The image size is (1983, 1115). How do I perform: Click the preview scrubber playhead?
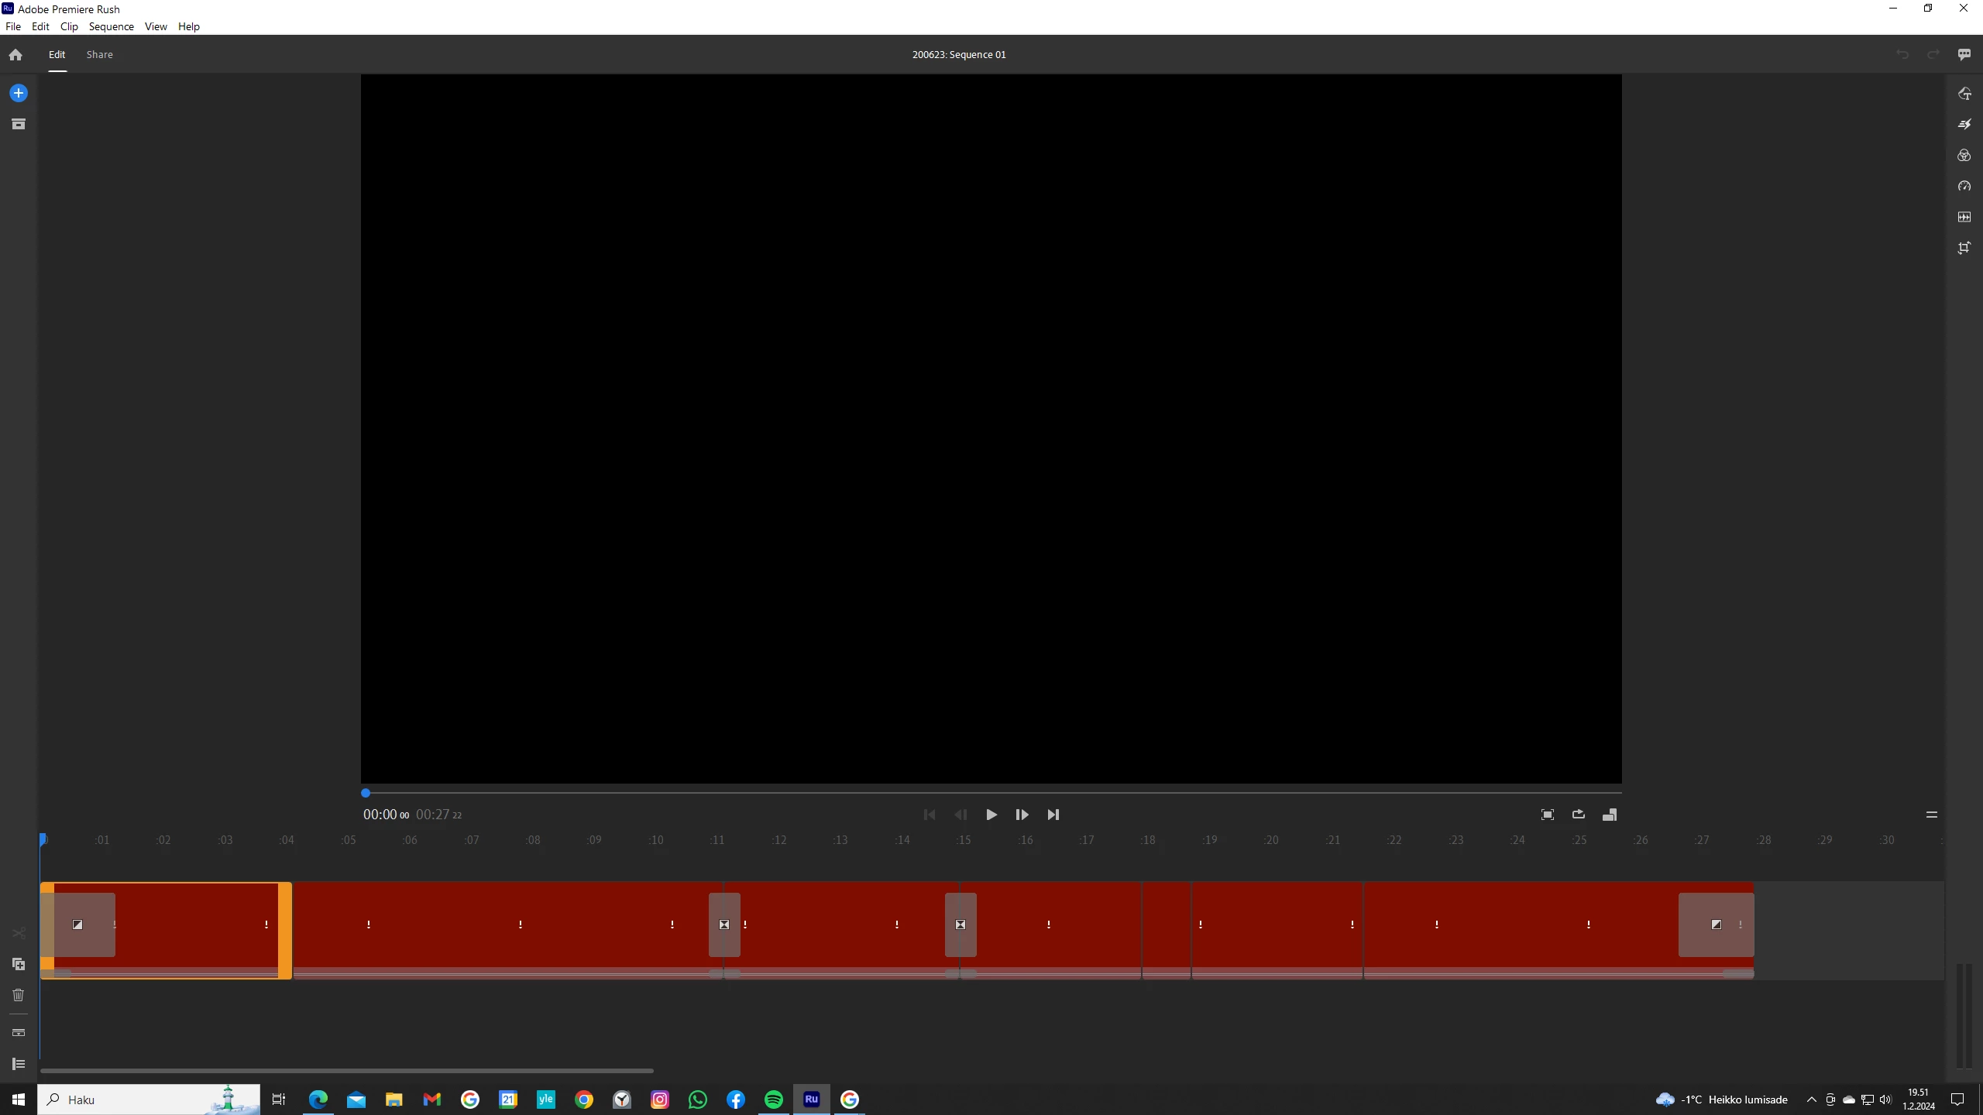click(366, 793)
